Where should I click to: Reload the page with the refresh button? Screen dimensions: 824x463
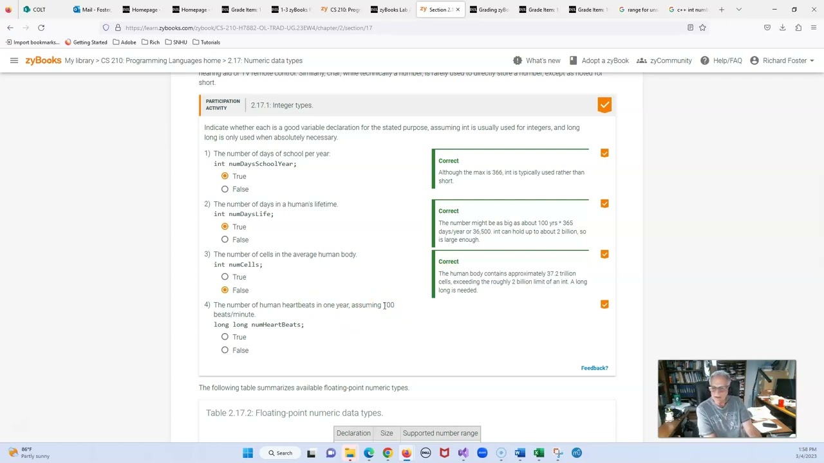[x=41, y=28]
